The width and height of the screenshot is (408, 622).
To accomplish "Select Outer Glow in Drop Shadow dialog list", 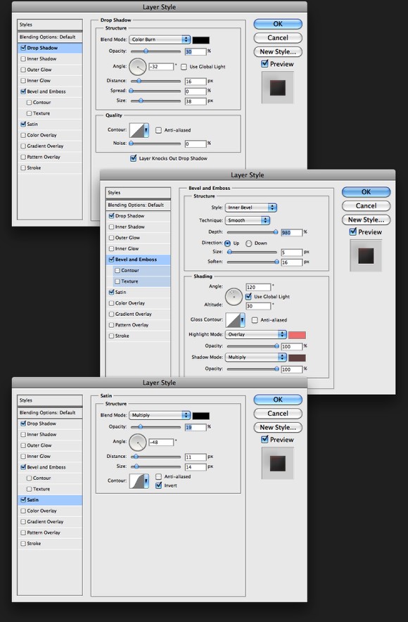I will (x=50, y=70).
